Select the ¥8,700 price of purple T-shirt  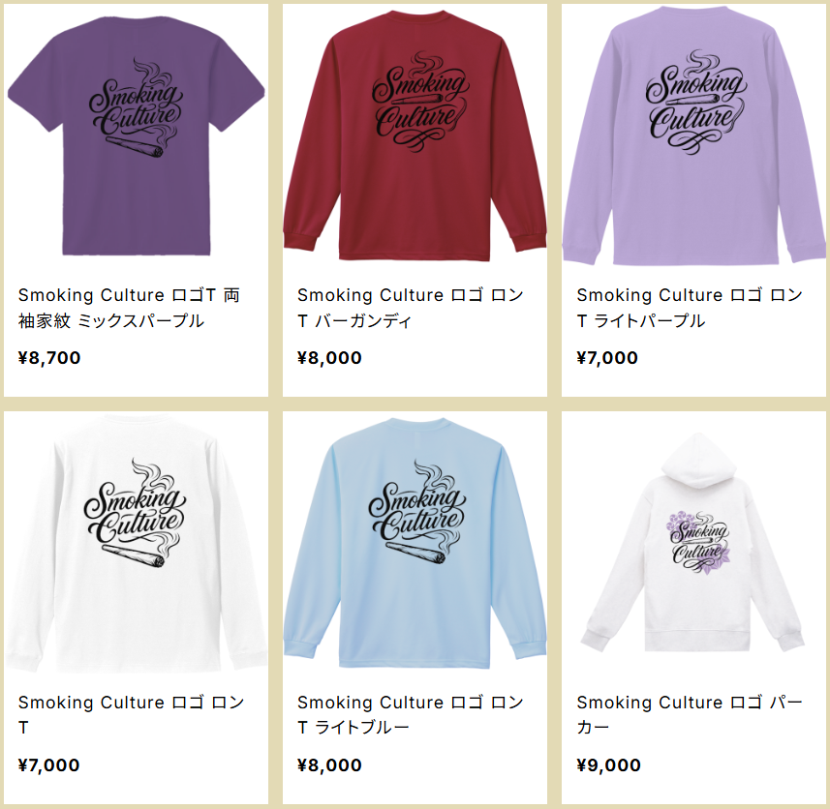coord(49,358)
